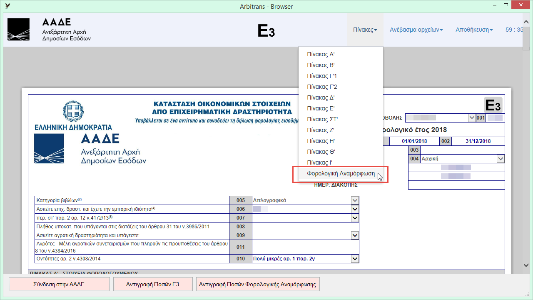Expand field 007 dropdown
The width and height of the screenshot is (533, 300).
point(355,217)
